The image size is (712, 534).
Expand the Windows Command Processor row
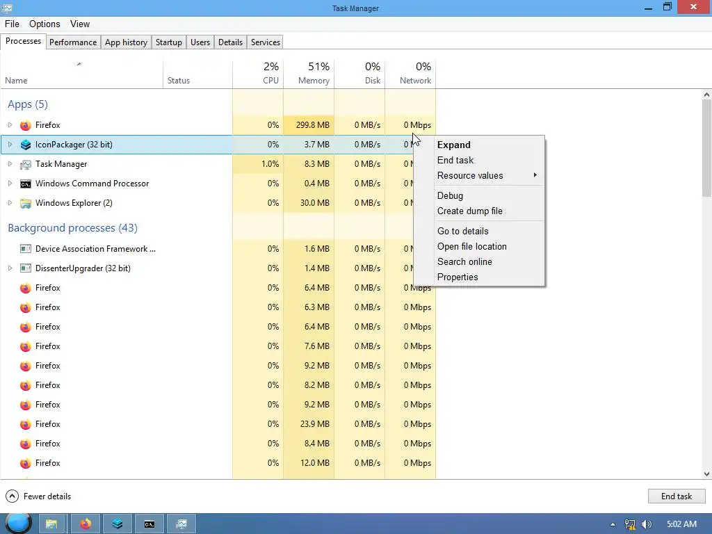(10, 184)
